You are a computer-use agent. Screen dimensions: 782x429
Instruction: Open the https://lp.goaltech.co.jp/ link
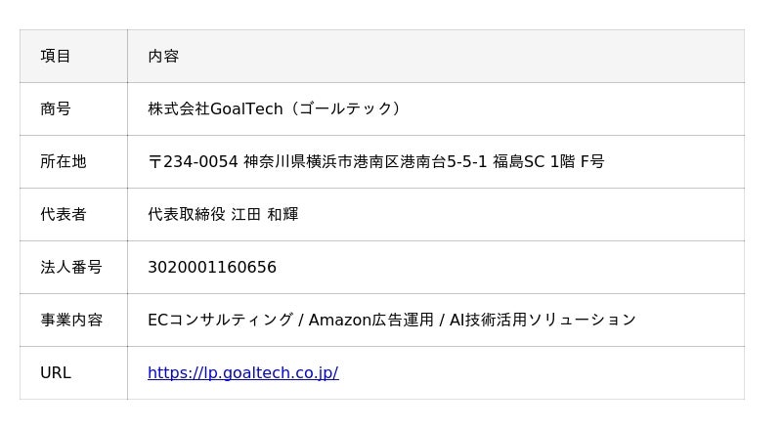pos(242,372)
